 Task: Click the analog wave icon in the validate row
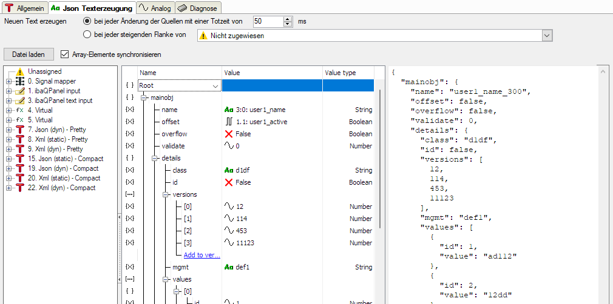[x=229, y=146]
